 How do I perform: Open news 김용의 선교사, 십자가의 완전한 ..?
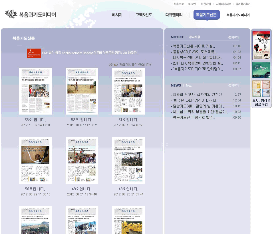[x=199, y=95]
